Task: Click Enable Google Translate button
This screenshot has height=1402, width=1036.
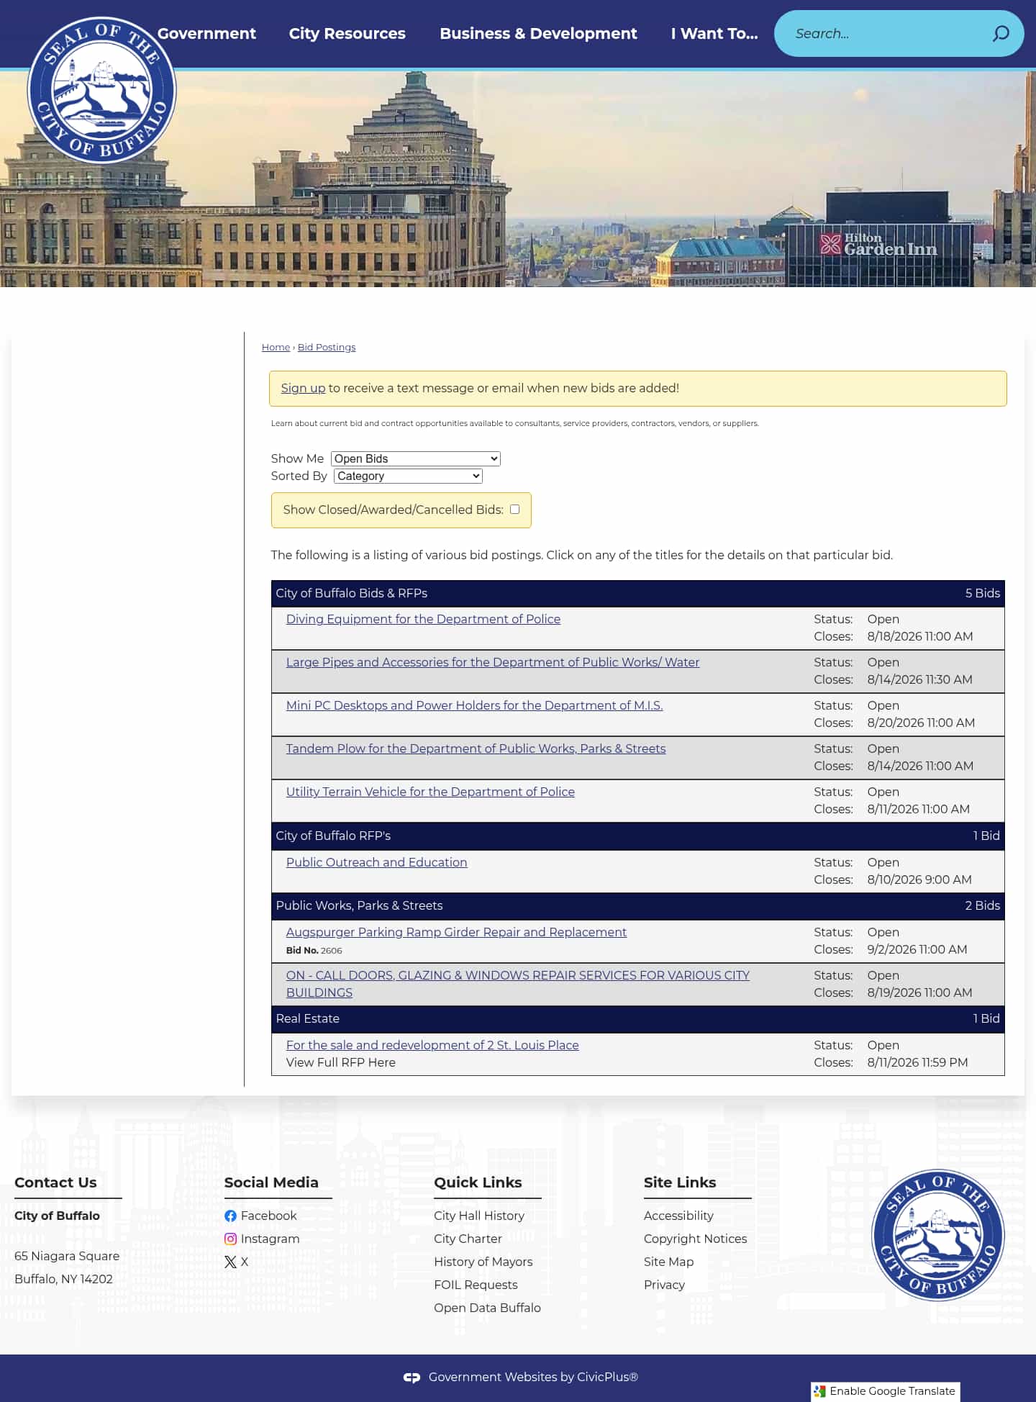Action: click(886, 1391)
